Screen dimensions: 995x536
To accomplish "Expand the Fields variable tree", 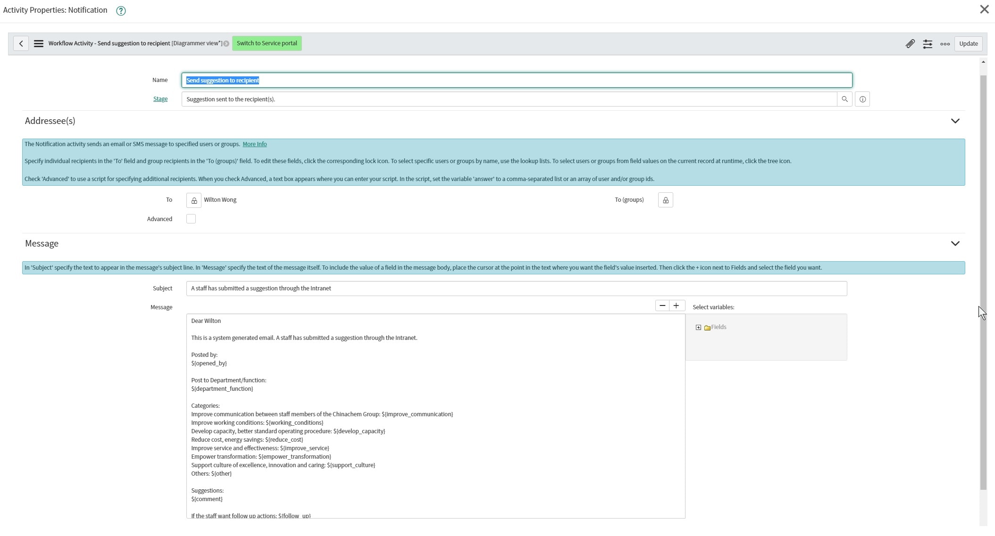I will click(698, 327).
